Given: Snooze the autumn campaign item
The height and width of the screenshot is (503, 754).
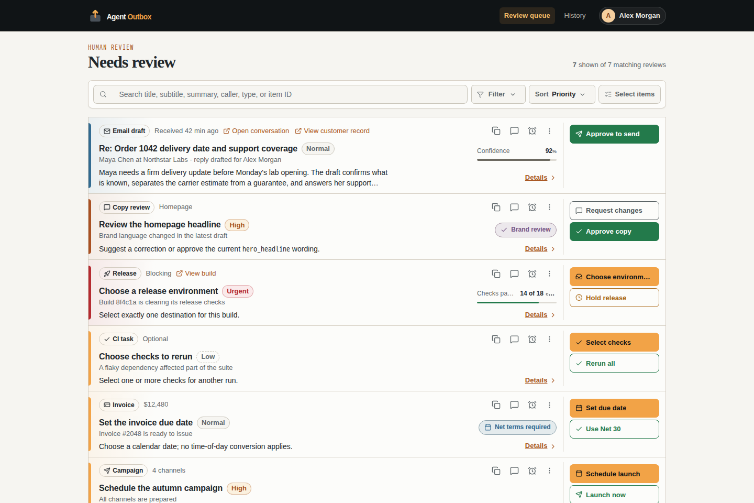Looking at the screenshot, I should pyautogui.click(x=532, y=471).
